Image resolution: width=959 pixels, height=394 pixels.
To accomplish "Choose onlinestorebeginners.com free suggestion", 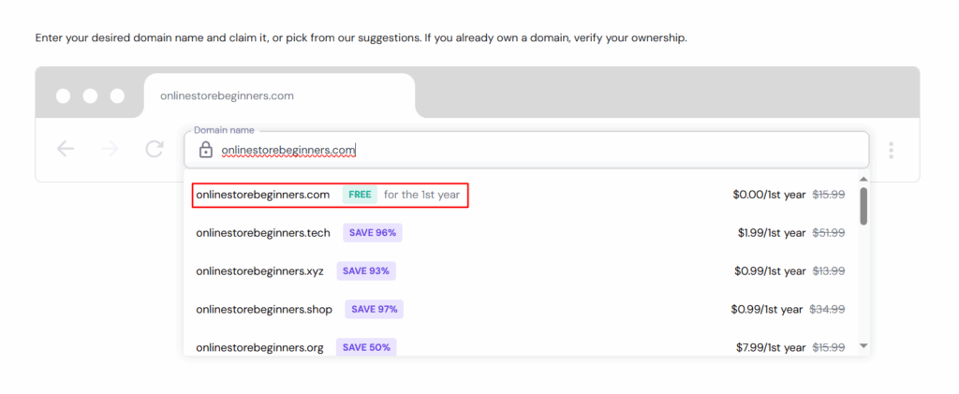I will point(263,195).
